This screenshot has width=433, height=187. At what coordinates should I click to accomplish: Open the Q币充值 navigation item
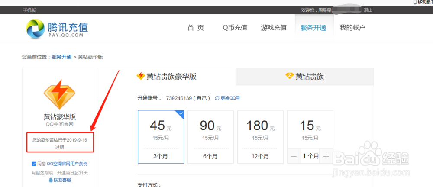[x=235, y=28]
